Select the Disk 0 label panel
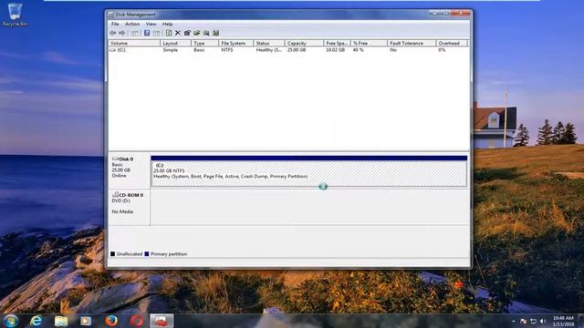This screenshot has height=328, width=584. (129, 170)
